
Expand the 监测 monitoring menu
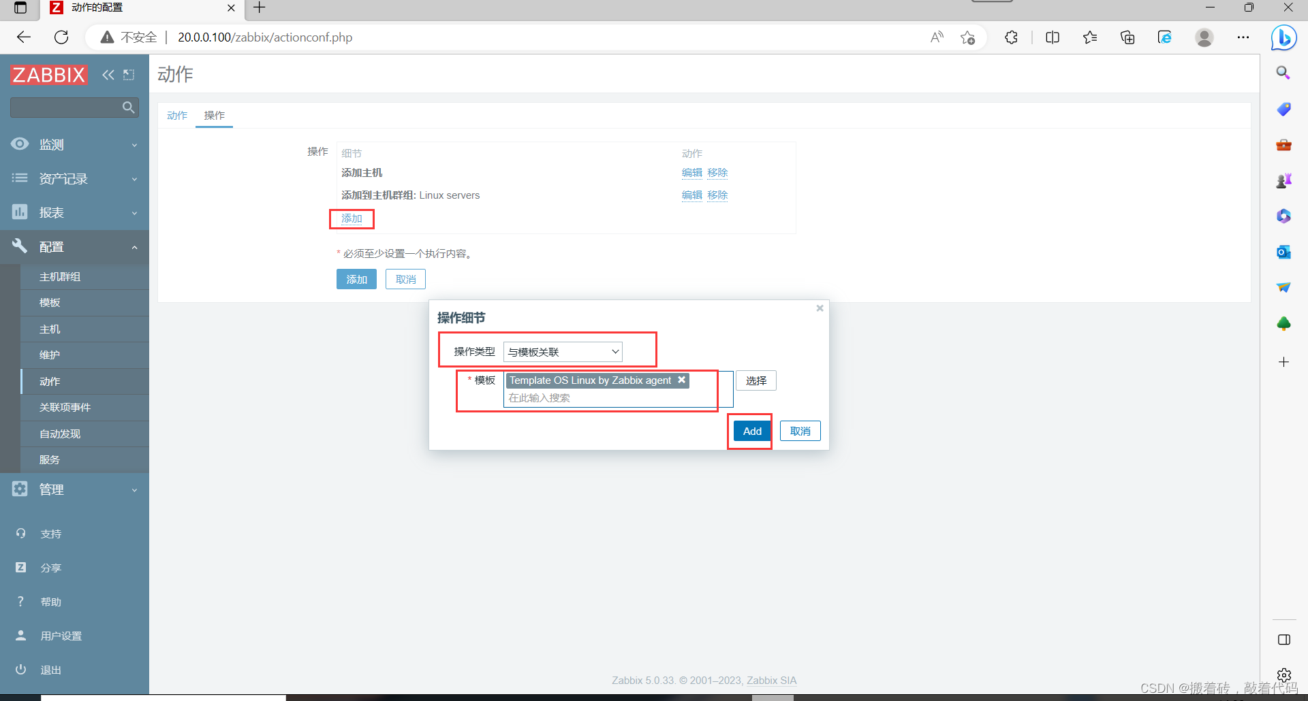pyautogui.click(x=74, y=144)
